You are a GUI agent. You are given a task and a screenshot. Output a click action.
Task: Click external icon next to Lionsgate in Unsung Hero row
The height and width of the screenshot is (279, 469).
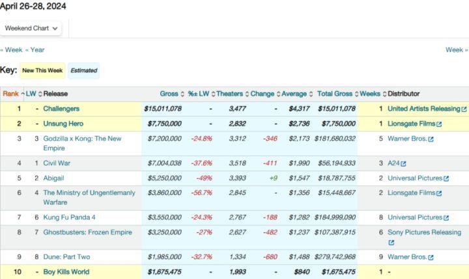click(x=439, y=124)
